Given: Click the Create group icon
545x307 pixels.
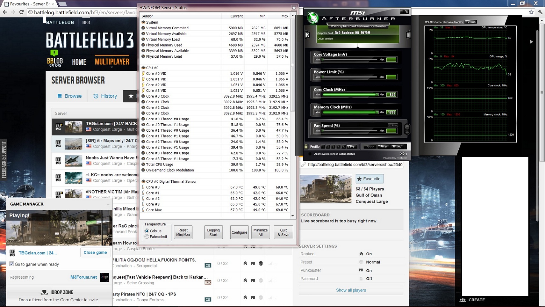Looking at the screenshot, I should [x=463, y=300].
